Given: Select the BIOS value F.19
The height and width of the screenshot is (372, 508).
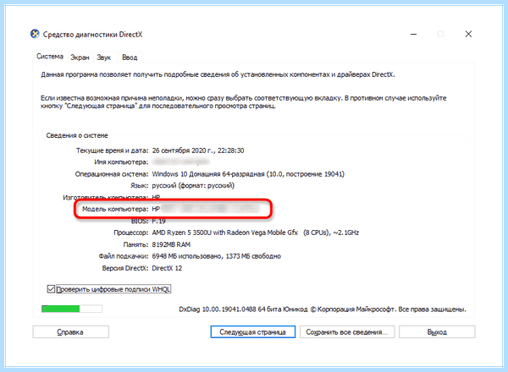Looking at the screenshot, I should [x=159, y=222].
